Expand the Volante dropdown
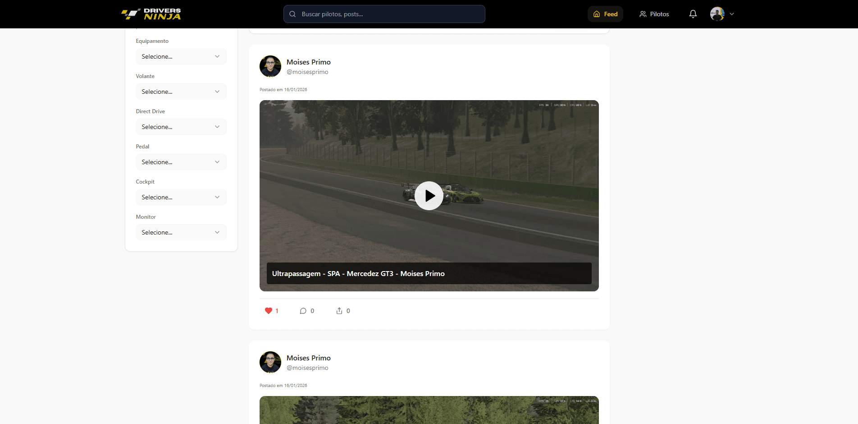 tap(181, 92)
